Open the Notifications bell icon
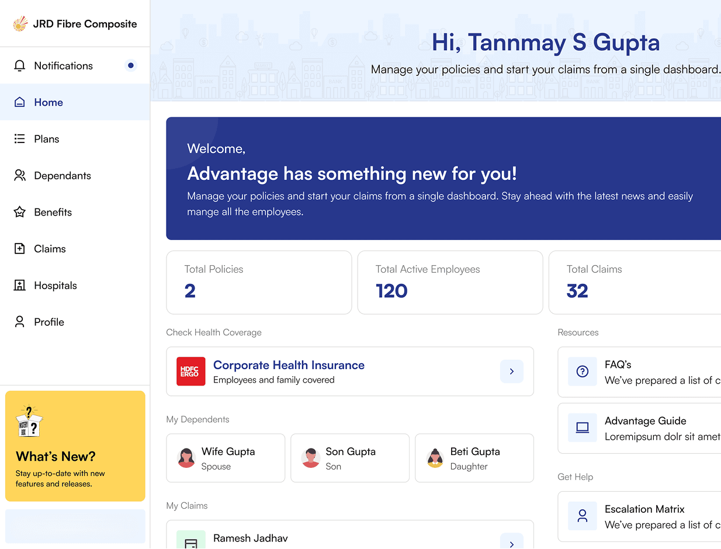This screenshot has height=549, width=721. [x=19, y=65]
